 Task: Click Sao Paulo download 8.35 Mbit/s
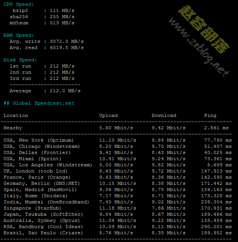coord(169,233)
